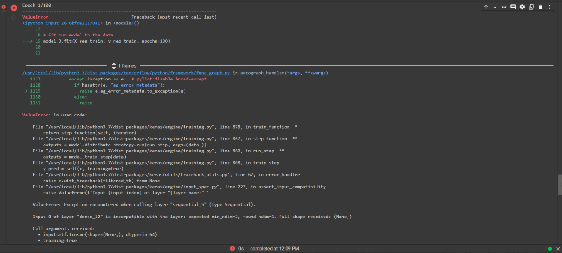The width and height of the screenshot is (562, 253).
Task: Mirror cell in tab icon
Action: [531, 7]
